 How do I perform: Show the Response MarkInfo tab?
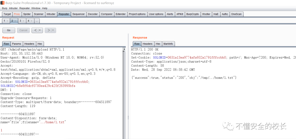tap(168, 44)
